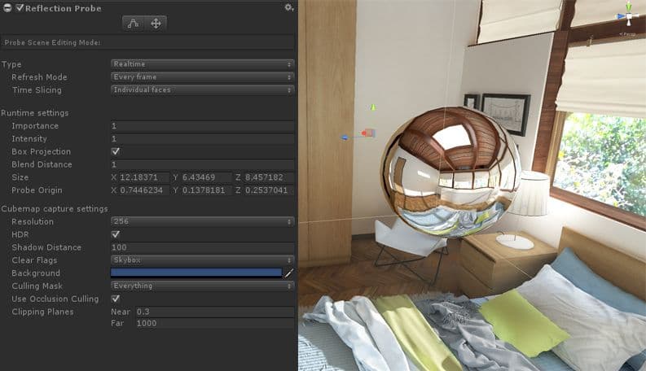The width and height of the screenshot is (646, 371).
Task: Click the blue Background color swatch
Action: 196,273
